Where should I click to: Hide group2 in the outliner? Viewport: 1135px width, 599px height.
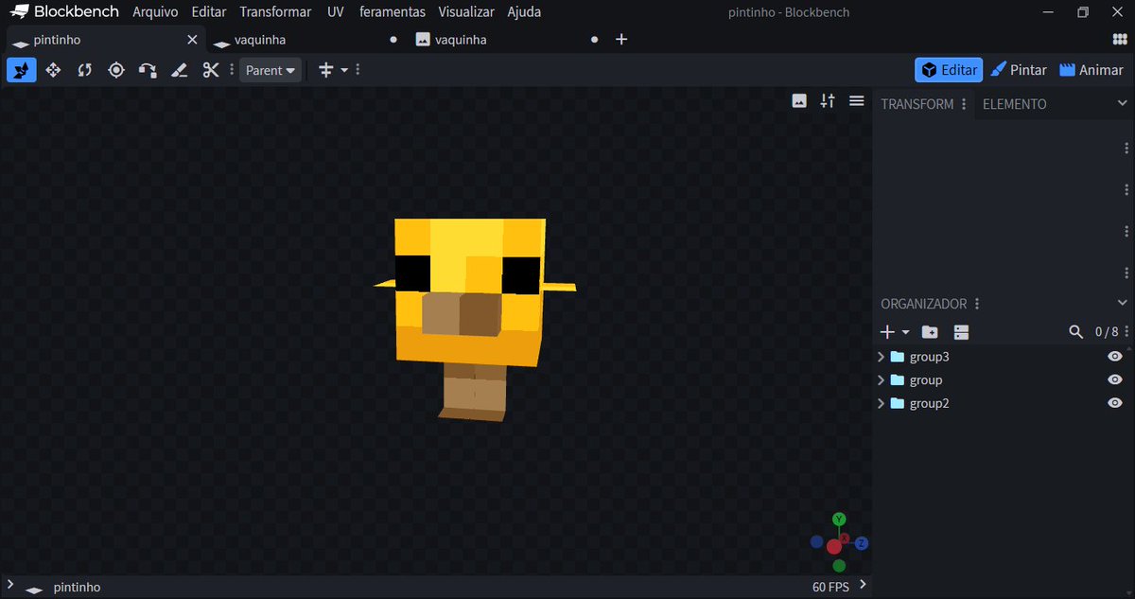coord(1114,402)
